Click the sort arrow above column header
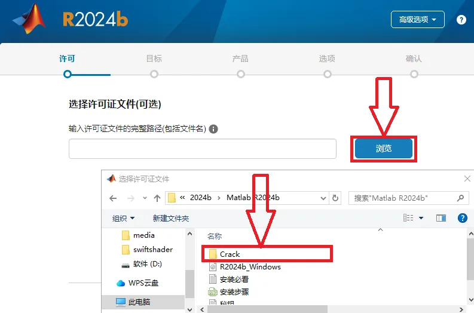The height and width of the screenshot is (313, 474). 380,230
